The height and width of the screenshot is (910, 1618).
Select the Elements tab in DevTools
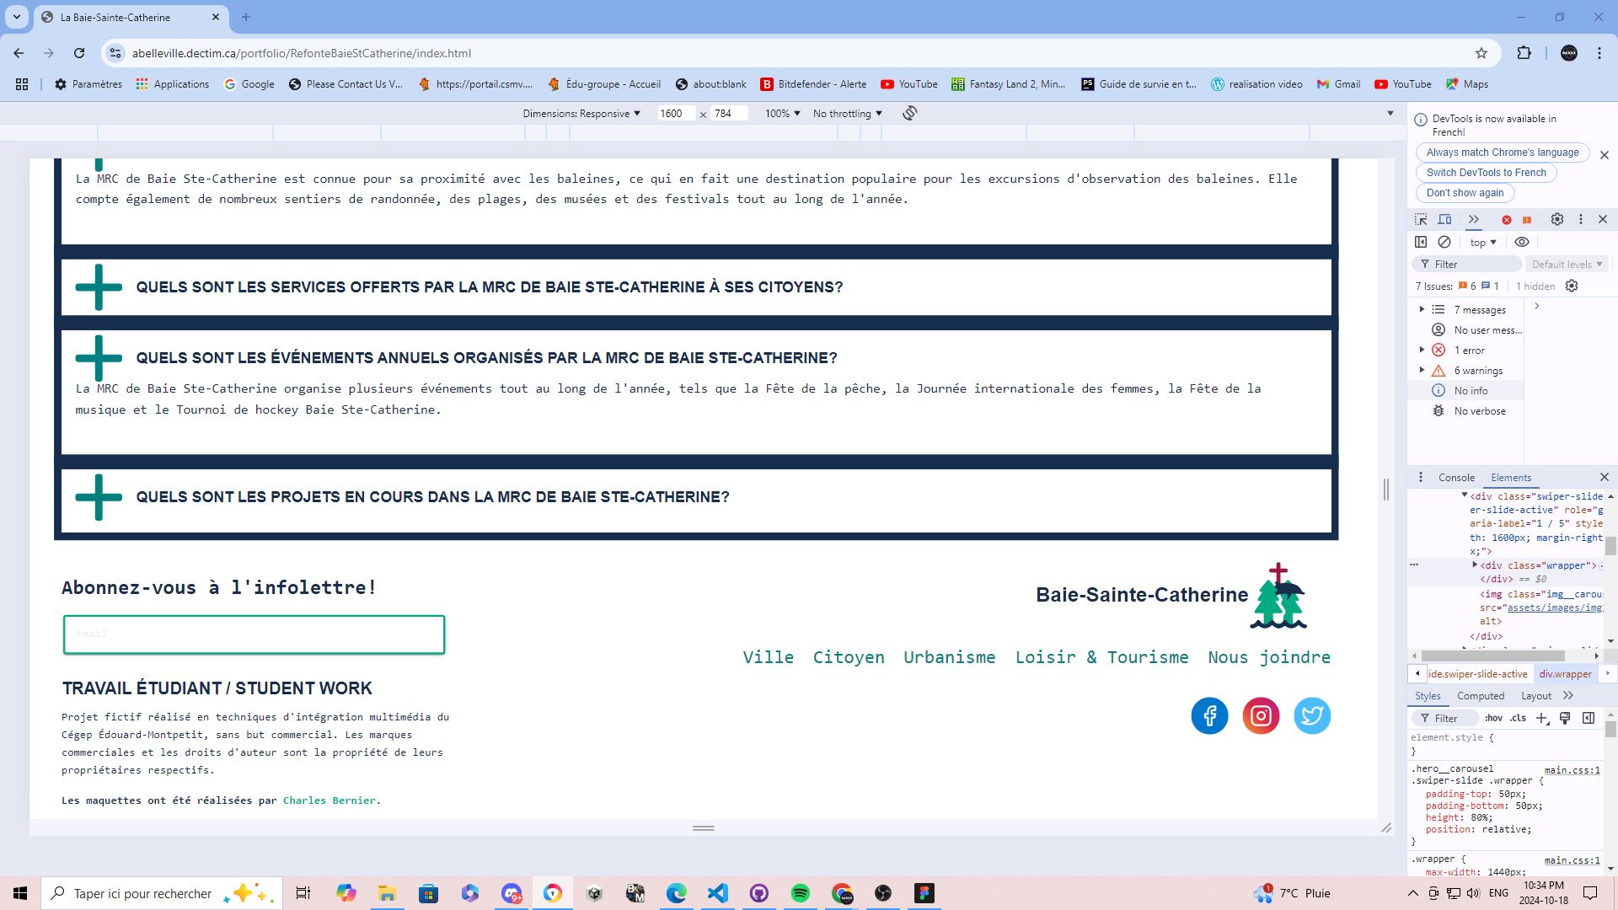tap(1511, 477)
